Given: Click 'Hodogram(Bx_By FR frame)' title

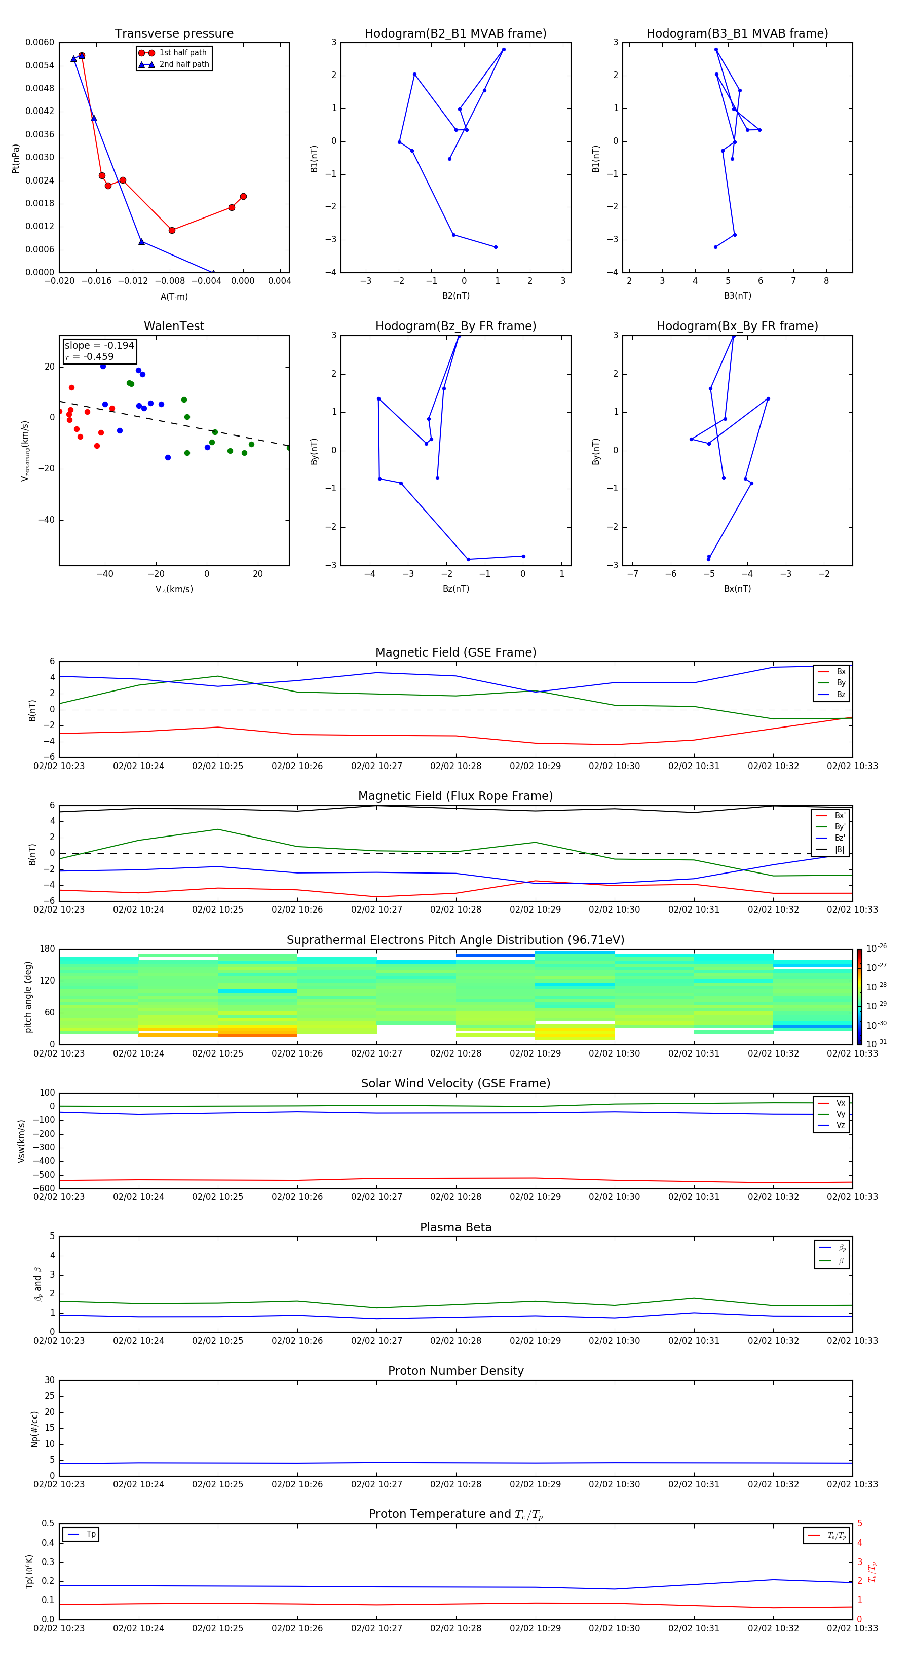Looking at the screenshot, I should 737,326.
